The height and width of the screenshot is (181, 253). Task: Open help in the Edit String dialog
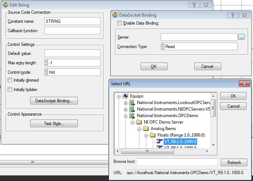194,5
